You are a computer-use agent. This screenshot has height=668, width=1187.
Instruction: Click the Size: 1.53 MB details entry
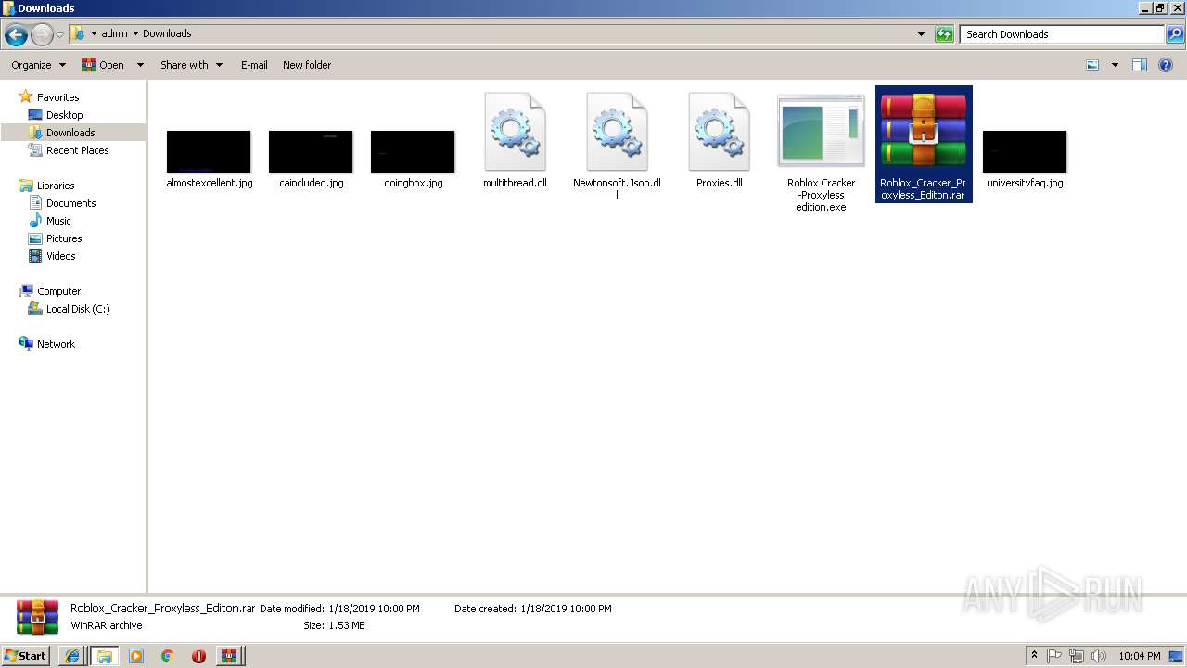click(334, 625)
